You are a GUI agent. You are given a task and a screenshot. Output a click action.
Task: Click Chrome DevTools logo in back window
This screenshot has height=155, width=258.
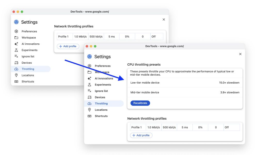pos(16,22)
